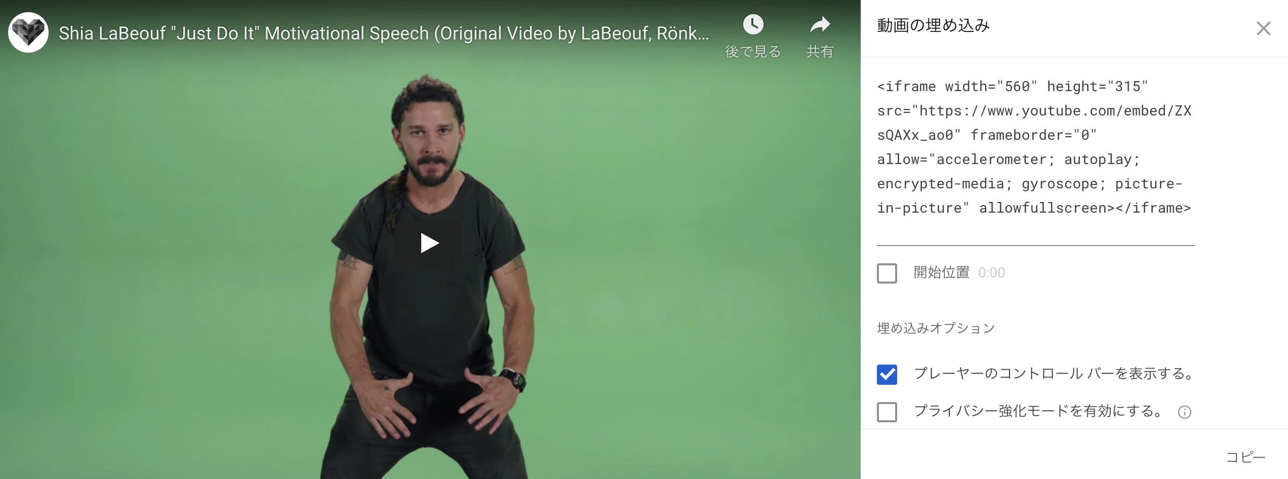Open the info icon beside privacy mode
Image resolution: width=1288 pixels, height=479 pixels.
tap(1185, 412)
